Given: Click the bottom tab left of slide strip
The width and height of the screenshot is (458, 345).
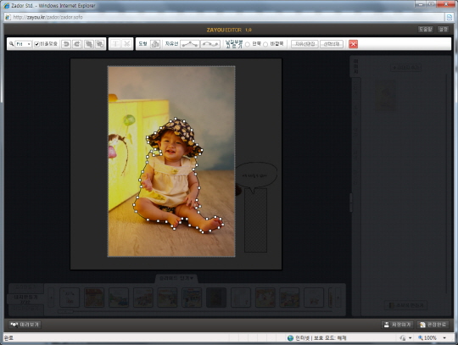Looking at the screenshot, I should (x=25, y=309).
